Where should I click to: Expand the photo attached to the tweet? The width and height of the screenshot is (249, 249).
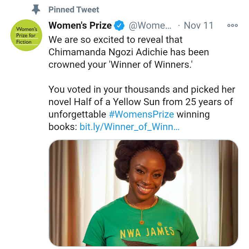pyautogui.click(x=143, y=193)
